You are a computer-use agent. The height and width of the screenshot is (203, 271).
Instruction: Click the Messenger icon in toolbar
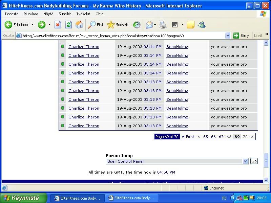[202, 25]
